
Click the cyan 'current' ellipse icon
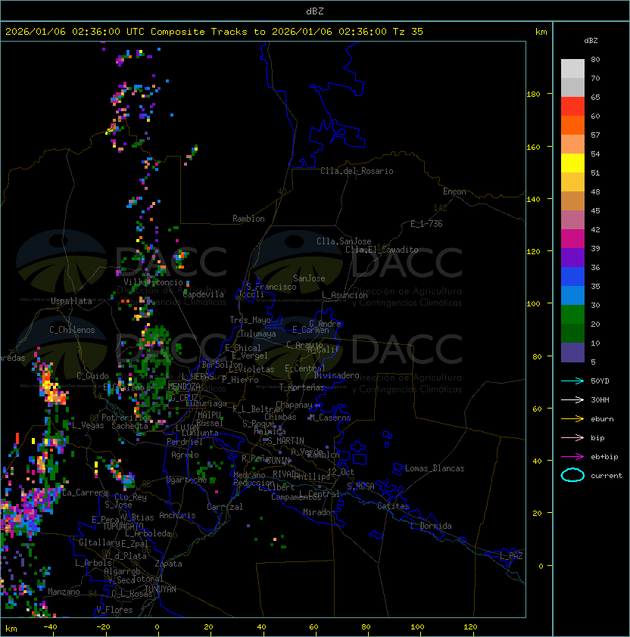click(x=572, y=475)
